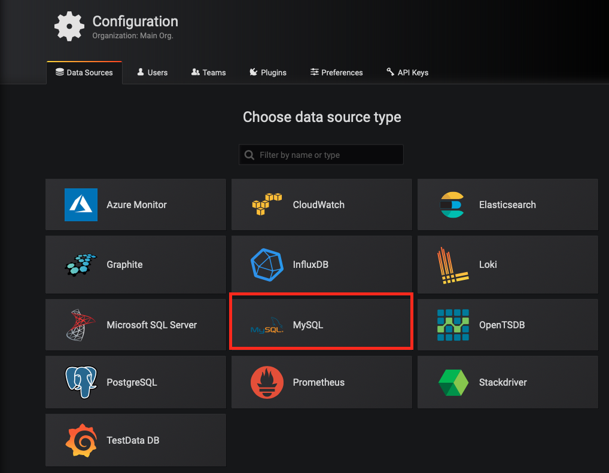
Task: Go to the Preferences tab
Action: coord(336,72)
